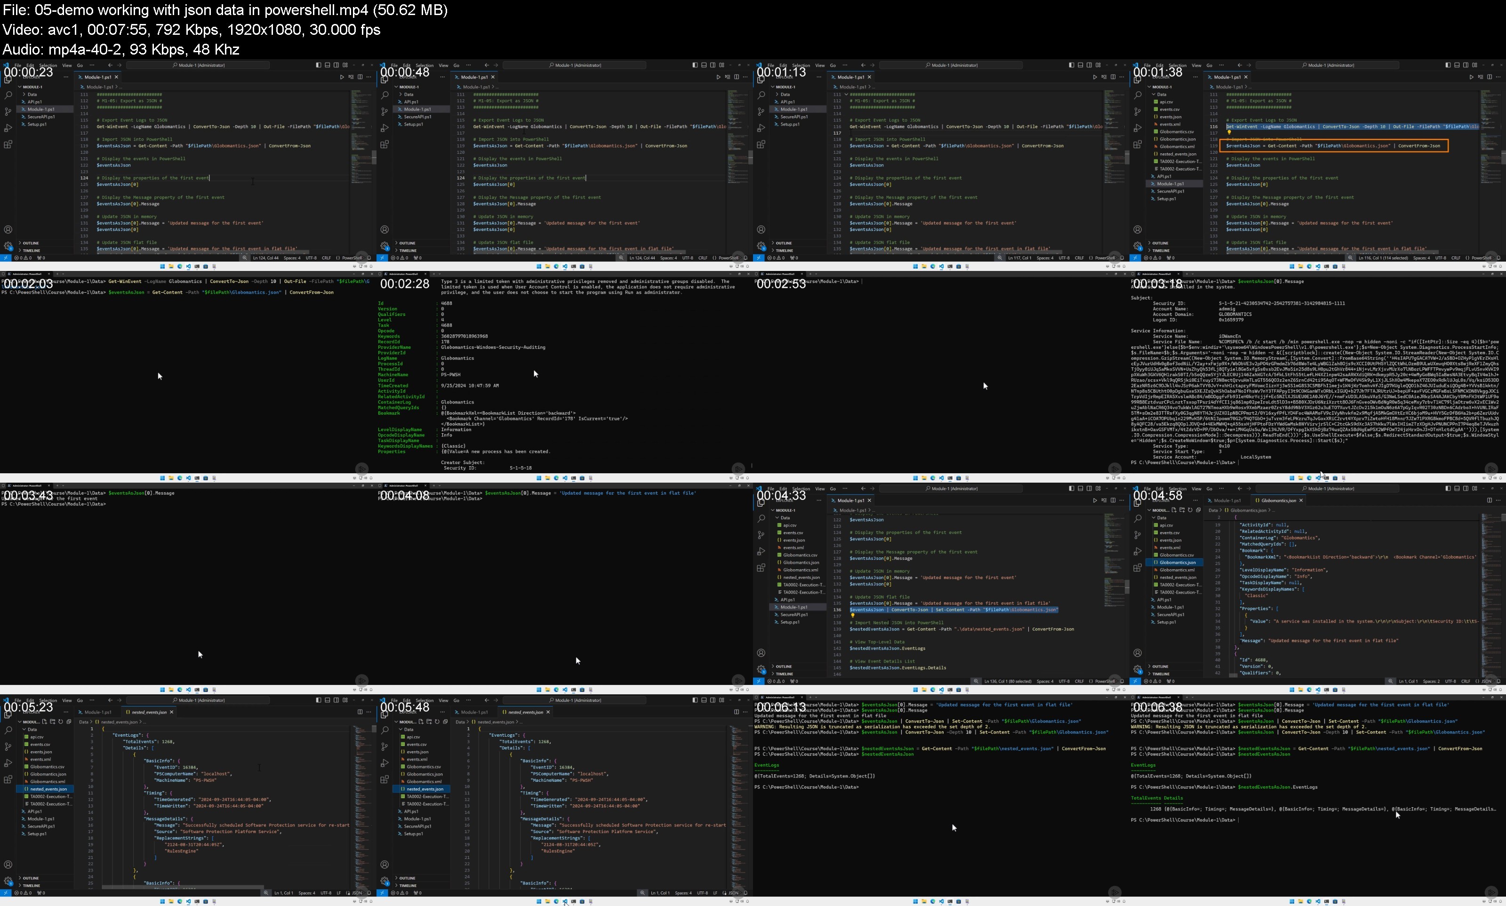
Task: Click the Run Selection icon in the 00:01:13 frame
Action: [1104, 77]
